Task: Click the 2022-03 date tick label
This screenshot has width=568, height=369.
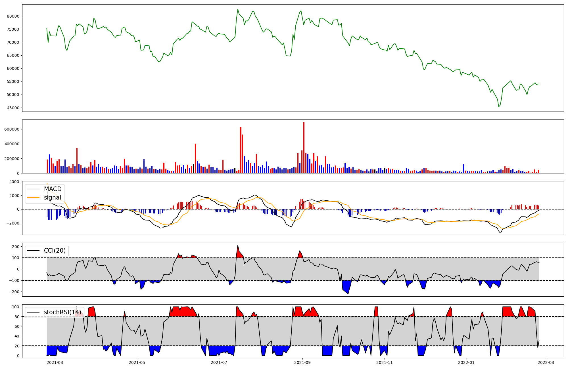Action: [546, 362]
